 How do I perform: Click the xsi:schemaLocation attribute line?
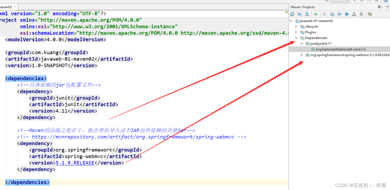(x=154, y=33)
